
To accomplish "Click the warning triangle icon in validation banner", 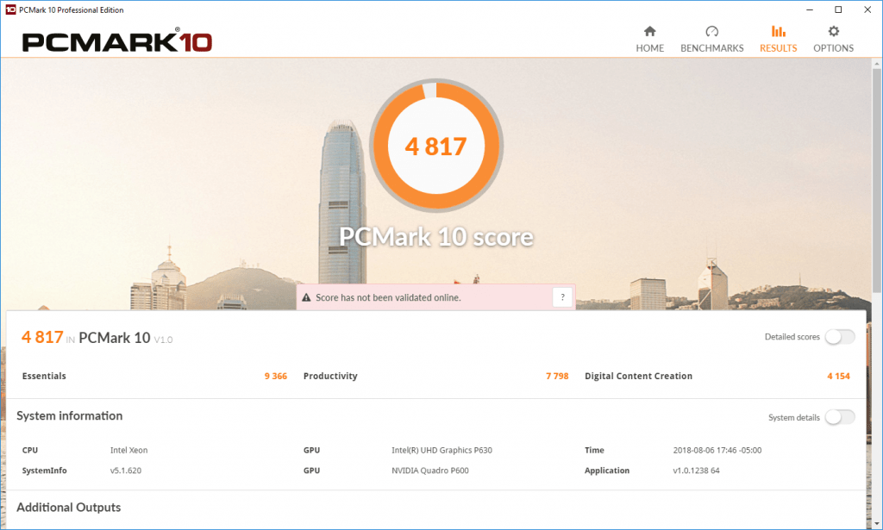I will 306,297.
